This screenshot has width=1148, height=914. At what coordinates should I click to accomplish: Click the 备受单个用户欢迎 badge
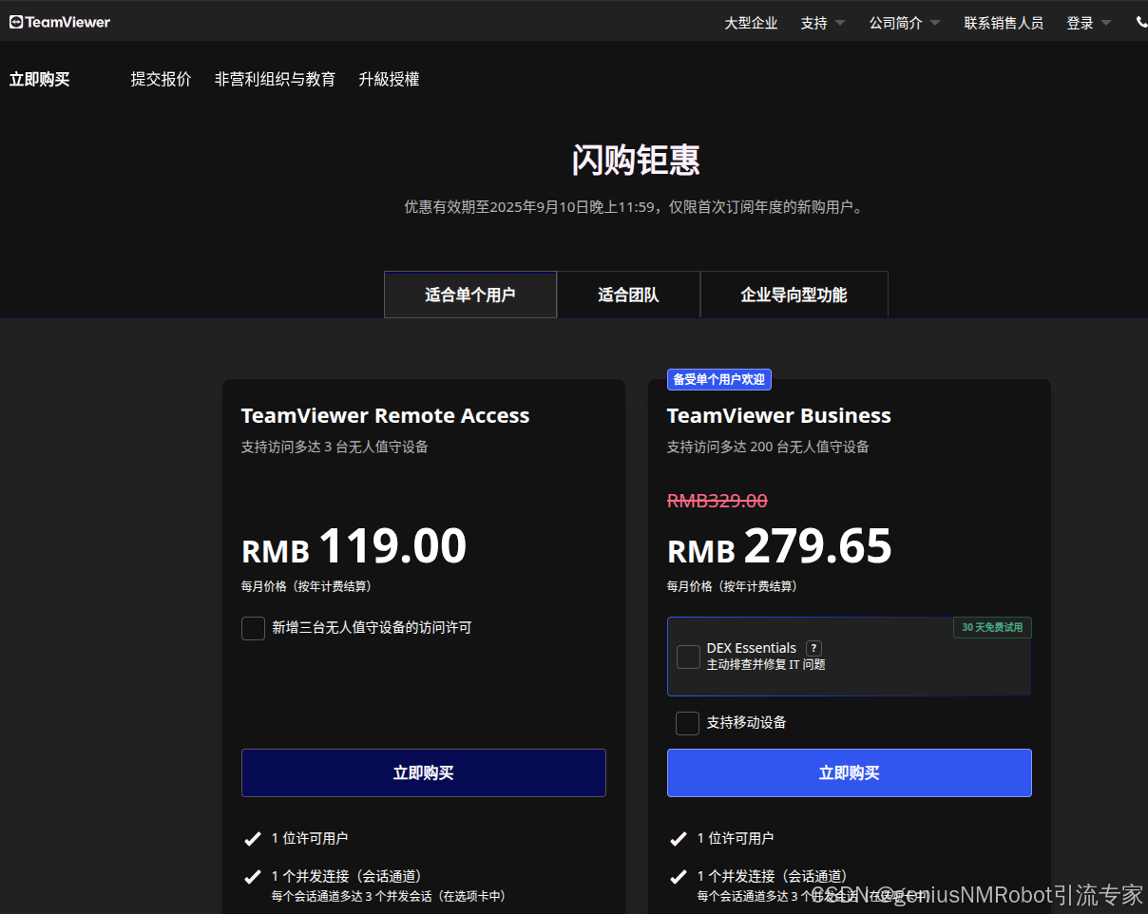(719, 379)
